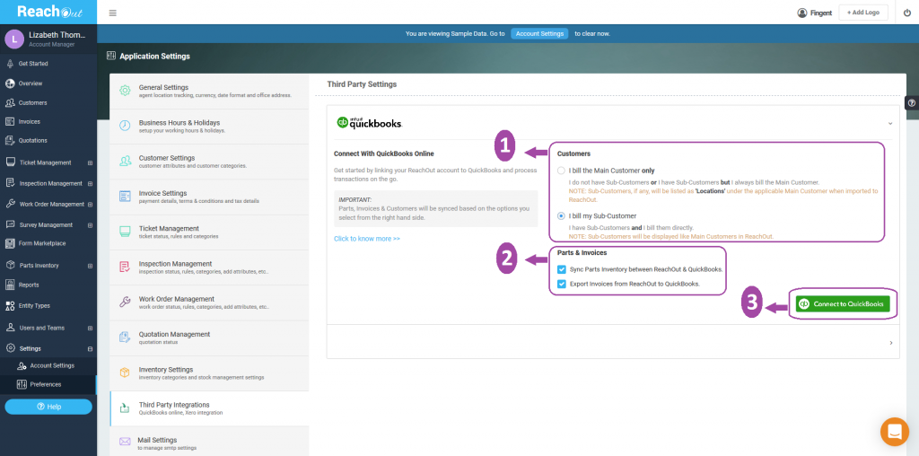919x456 pixels.
Task: Click the Ticket Management monitor icon
Action: tap(125, 232)
